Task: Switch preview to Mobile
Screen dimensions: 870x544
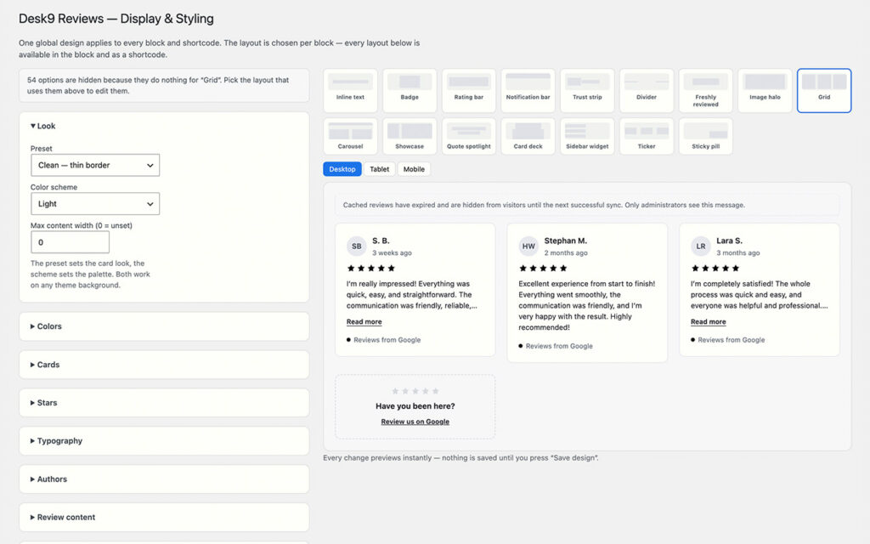Action: [x=414, y=169]
